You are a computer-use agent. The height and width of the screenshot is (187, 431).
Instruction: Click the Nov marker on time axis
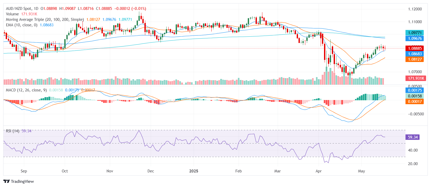(x=110, y=171)
